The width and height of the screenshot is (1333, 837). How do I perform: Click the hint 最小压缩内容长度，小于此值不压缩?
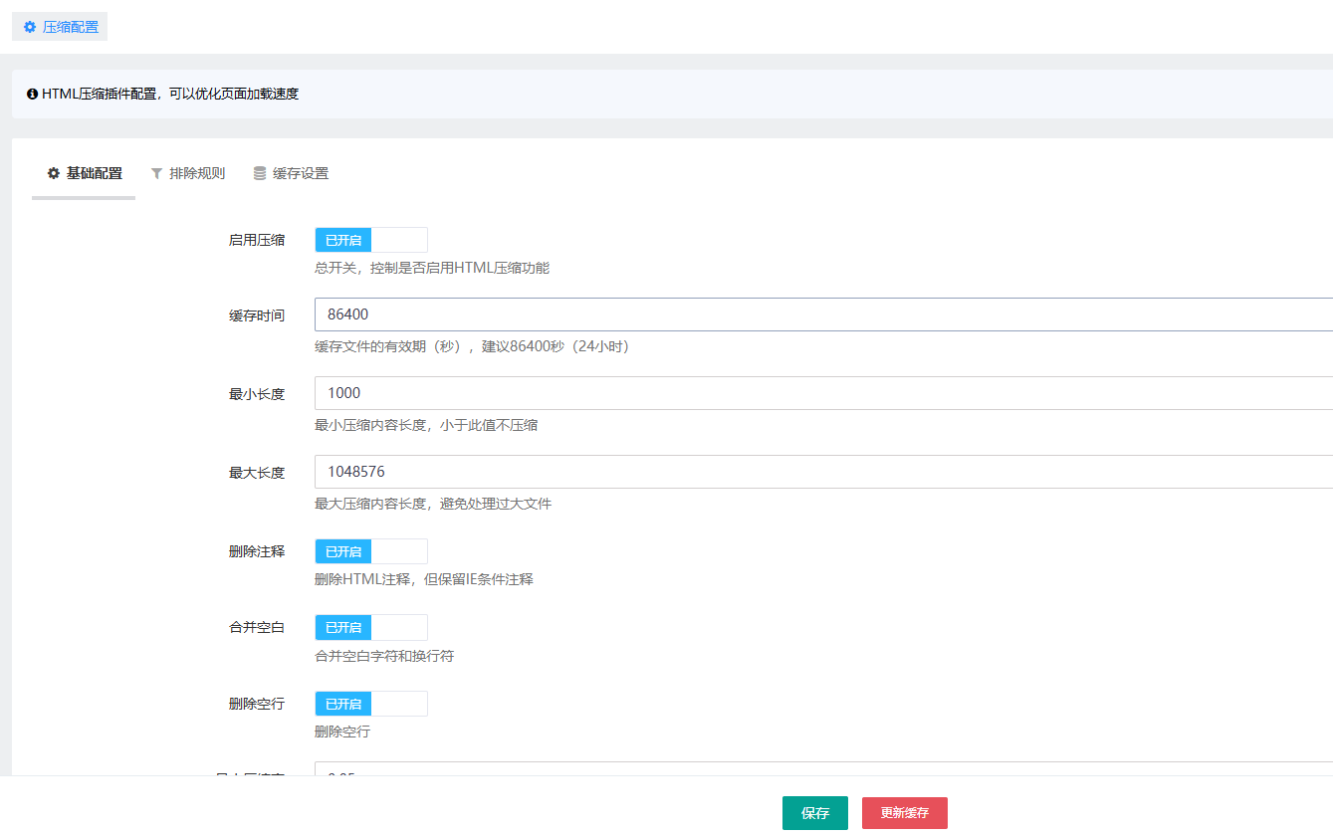(x=426, y=425)
